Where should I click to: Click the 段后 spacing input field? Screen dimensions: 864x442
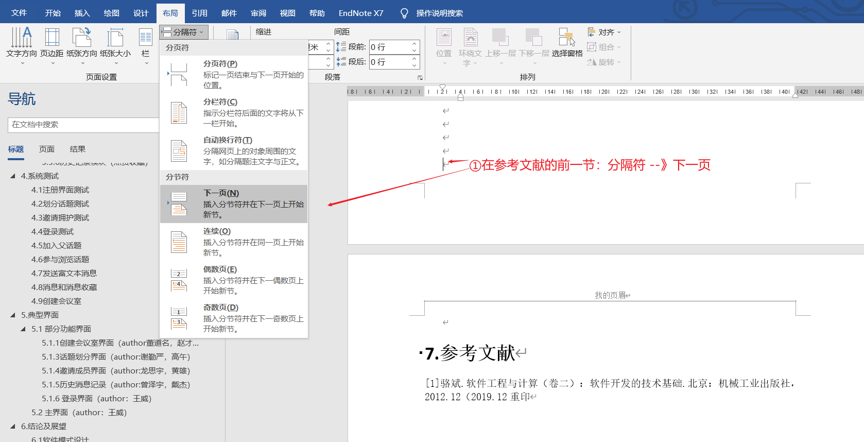tap(390, 62)
